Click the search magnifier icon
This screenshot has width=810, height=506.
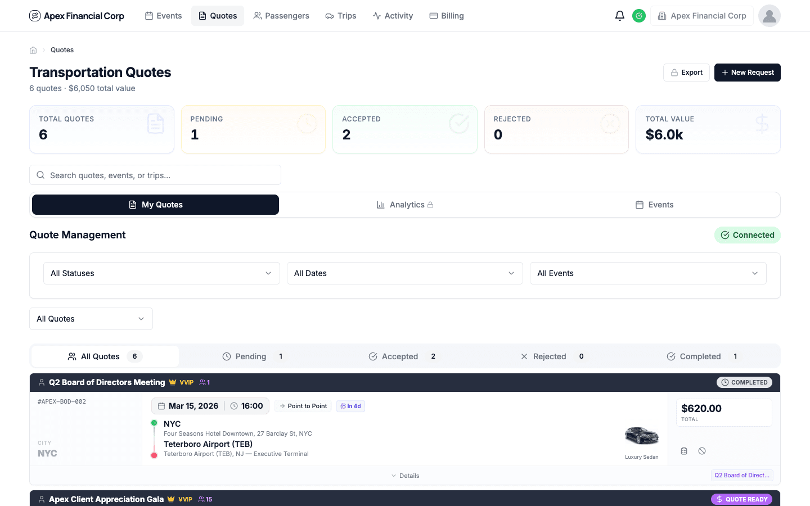coord(40,175)
